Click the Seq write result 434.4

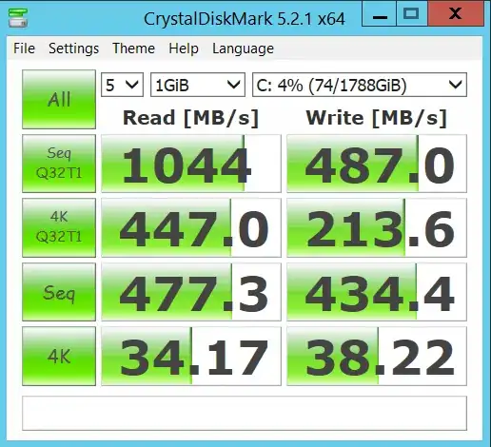tap(377, 292)
